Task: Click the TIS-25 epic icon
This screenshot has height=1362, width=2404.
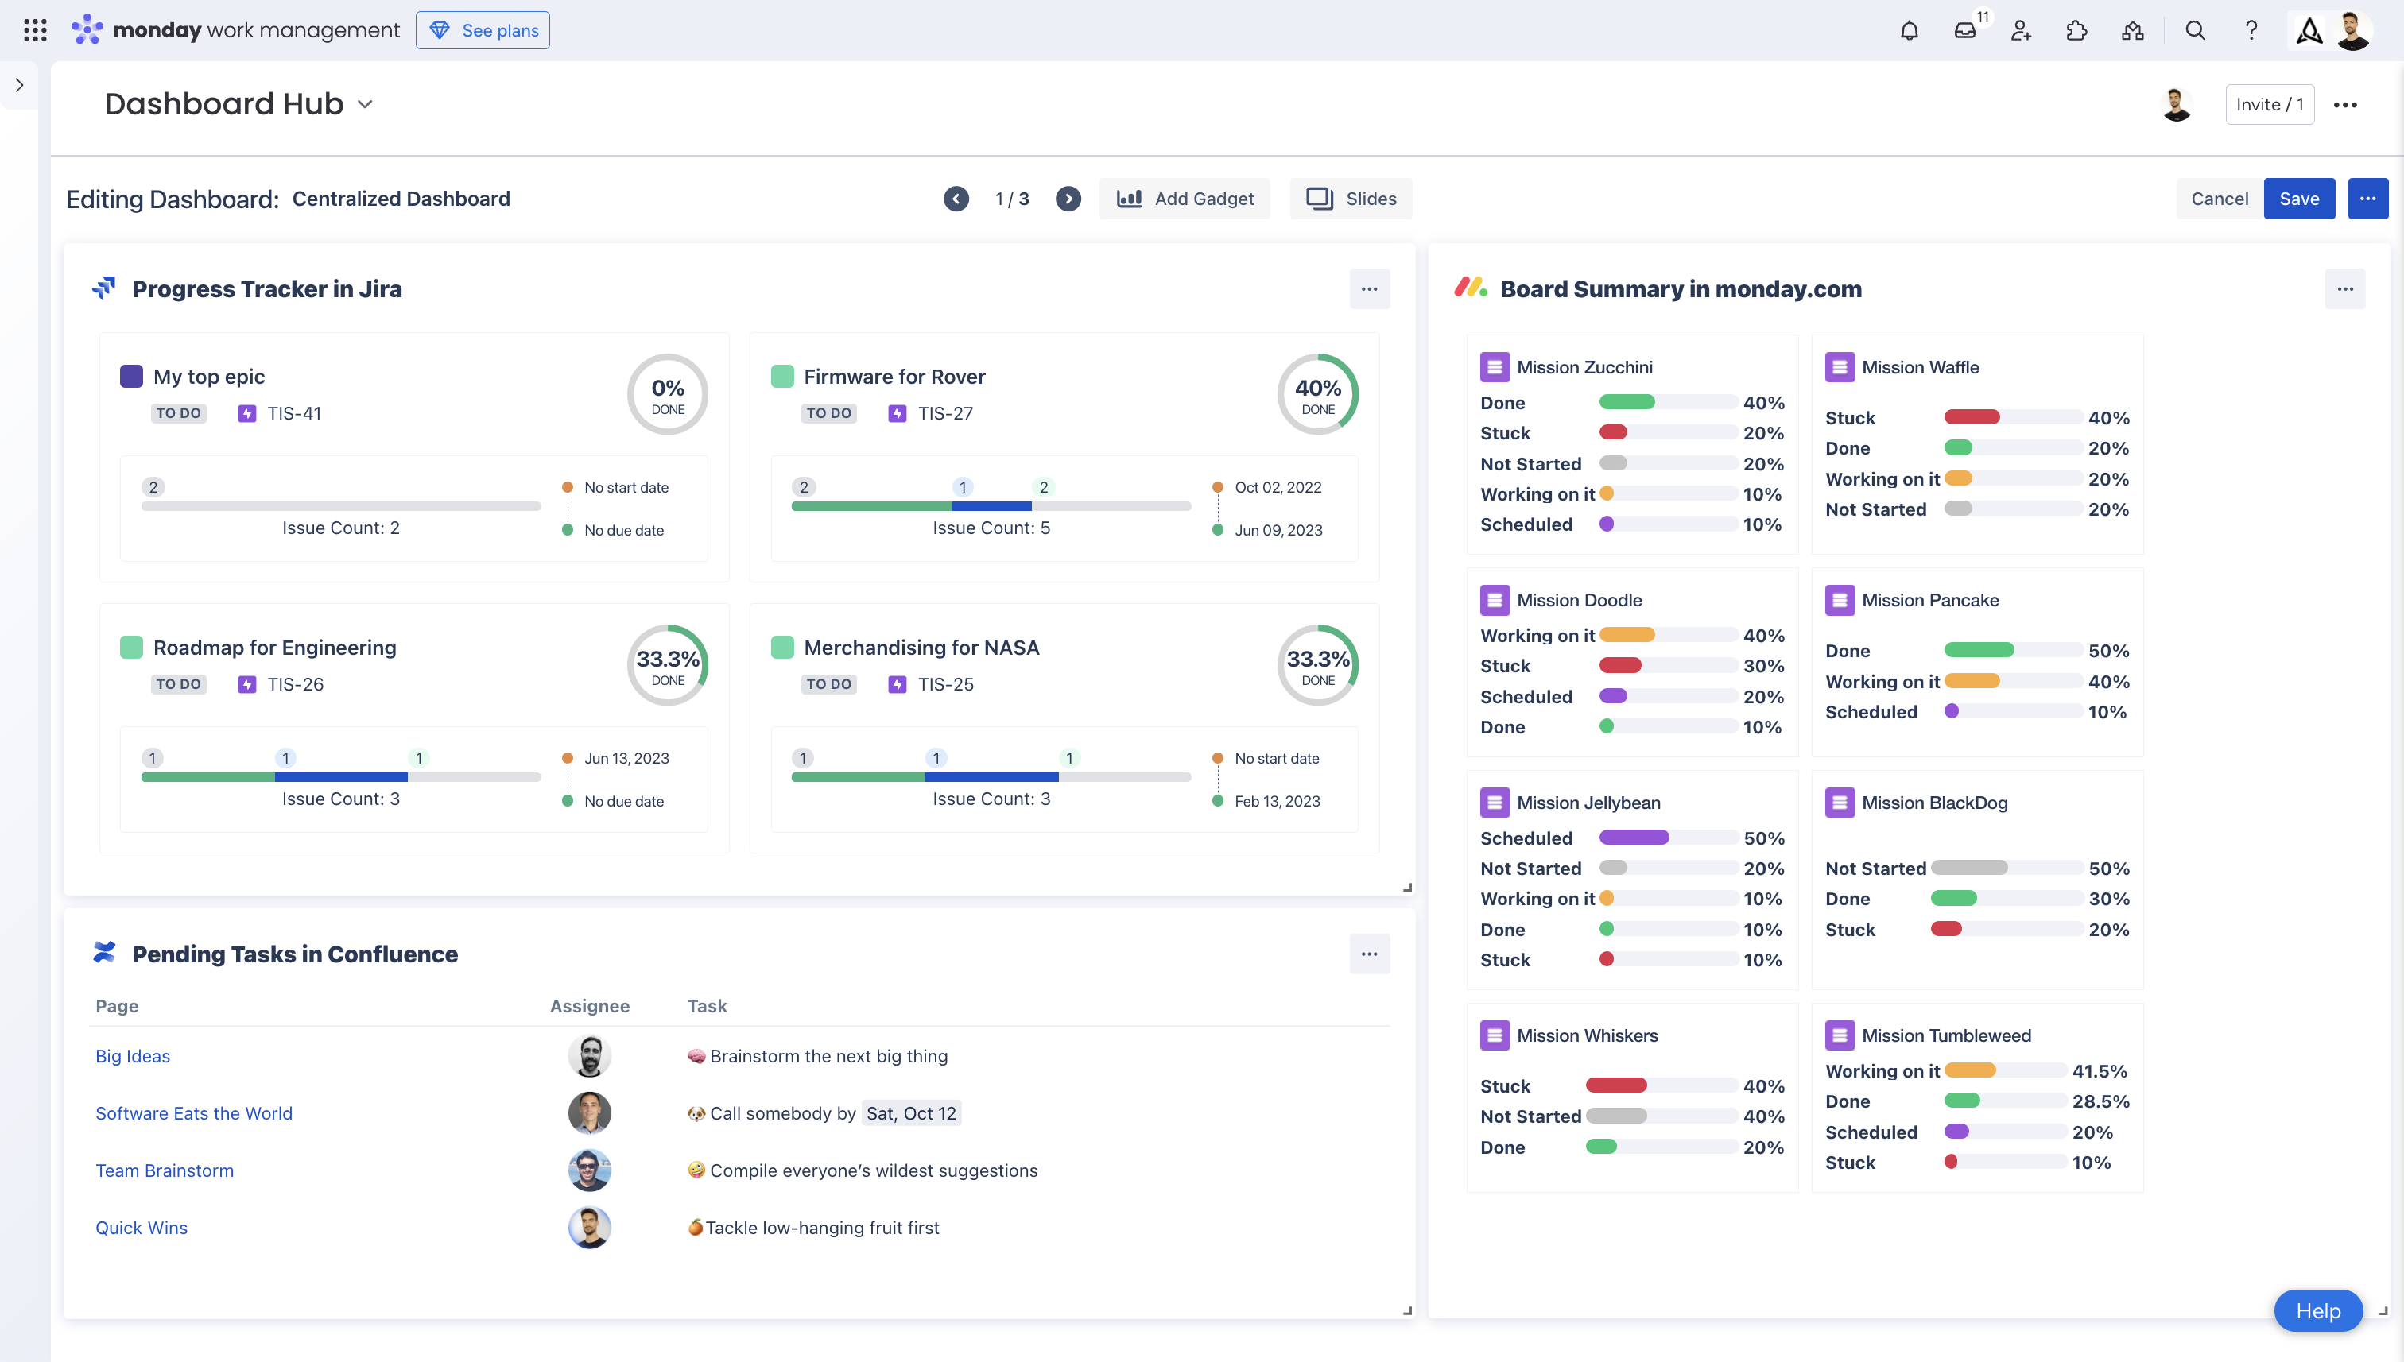Action: coord(898,685)
